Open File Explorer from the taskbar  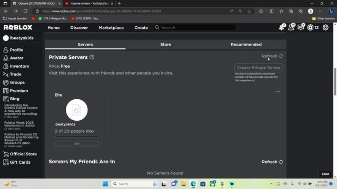tap(183, 184)
